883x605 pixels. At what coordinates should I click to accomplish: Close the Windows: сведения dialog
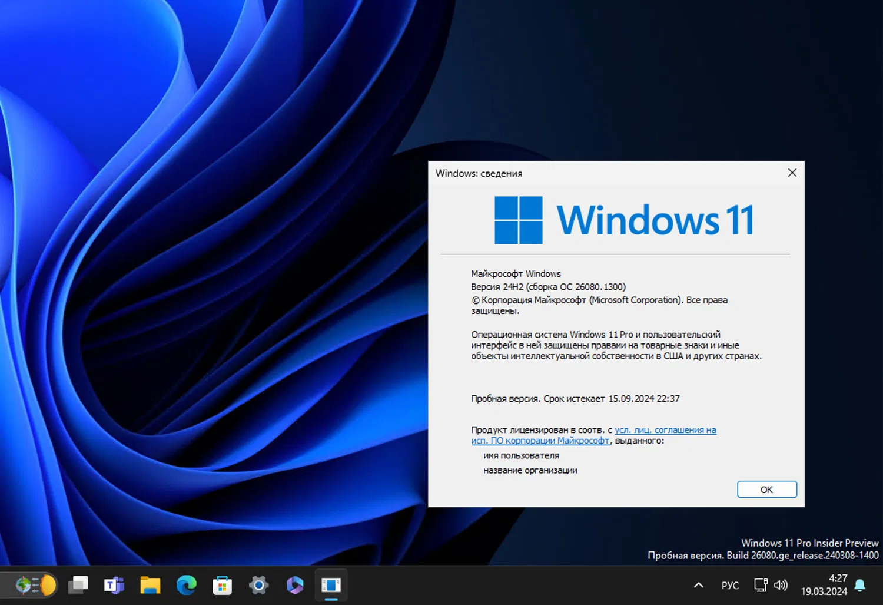[792, 173]
